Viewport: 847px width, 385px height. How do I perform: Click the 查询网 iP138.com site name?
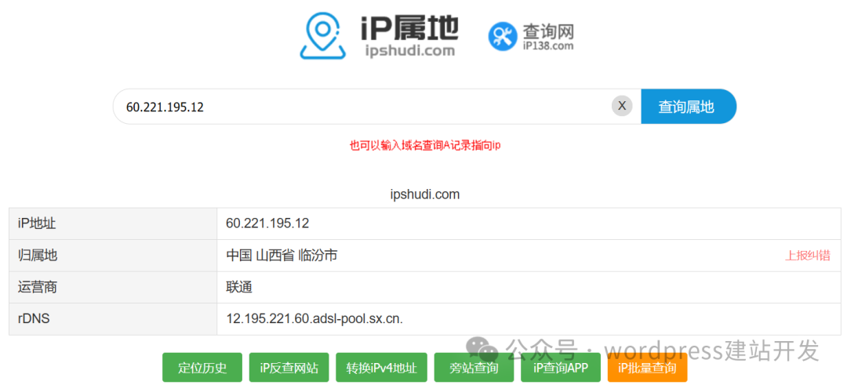tap(548, 37)
